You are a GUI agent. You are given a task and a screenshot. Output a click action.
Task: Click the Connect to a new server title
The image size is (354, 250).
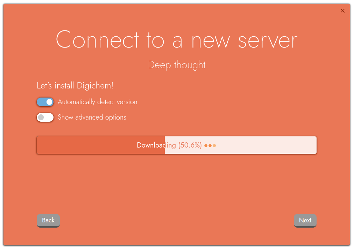176,40
